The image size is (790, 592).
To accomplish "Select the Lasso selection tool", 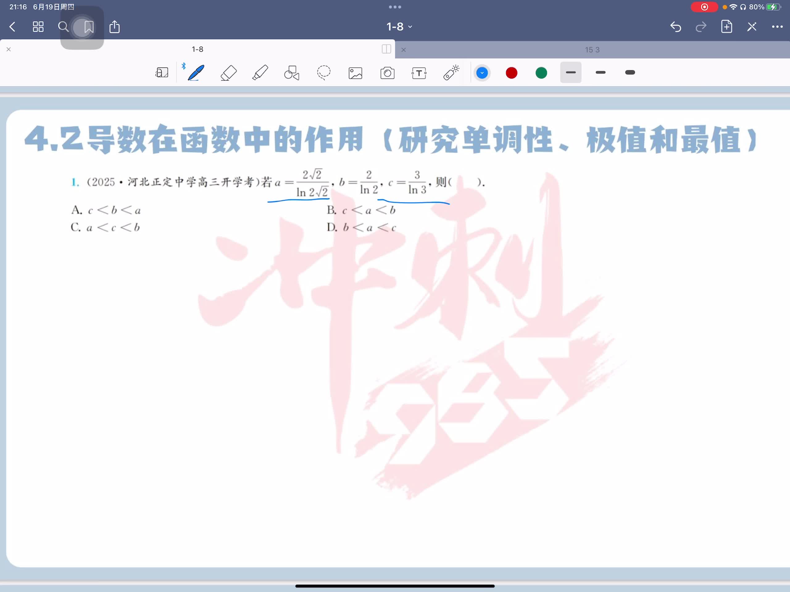I will 324,73.
